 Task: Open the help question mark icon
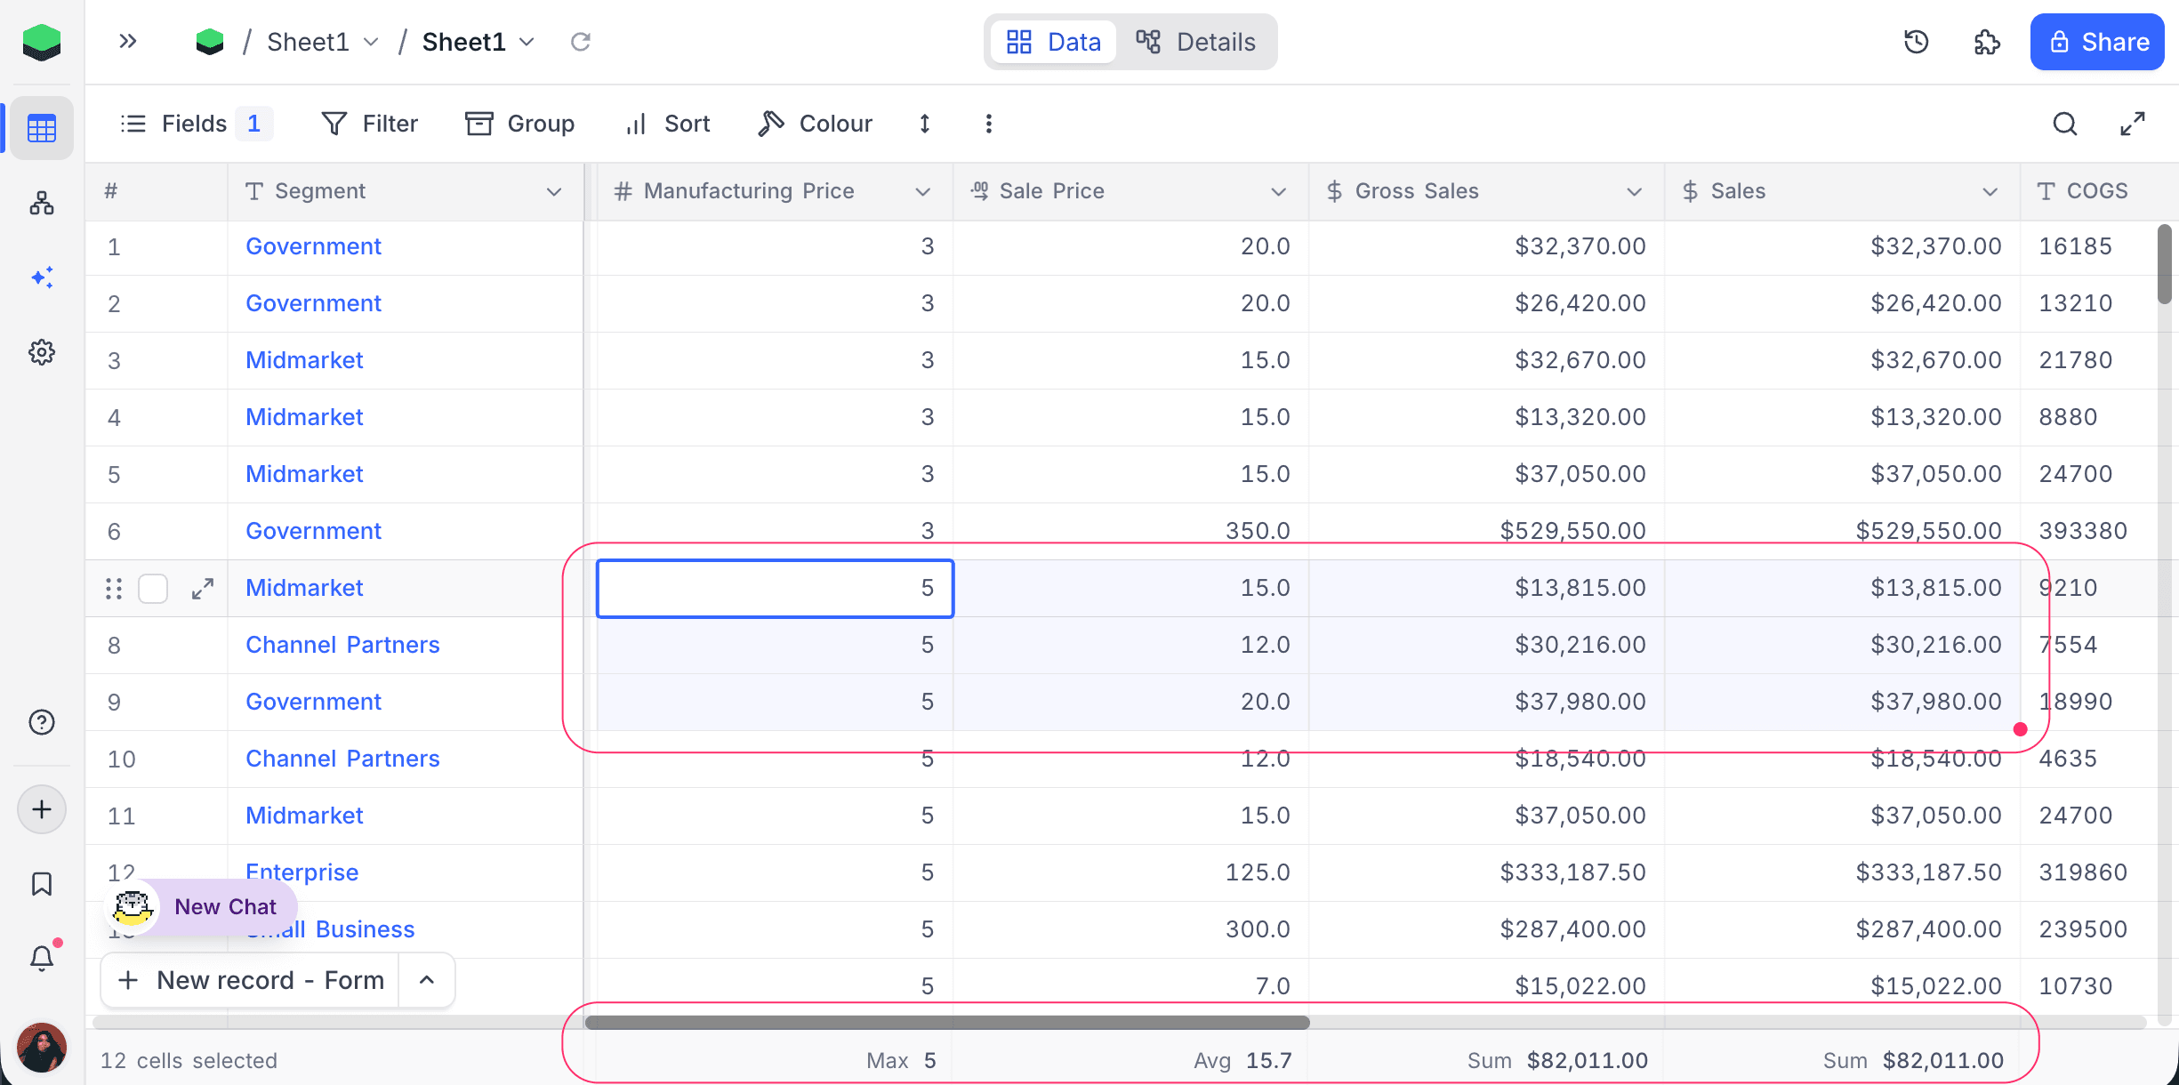point(42,722)
